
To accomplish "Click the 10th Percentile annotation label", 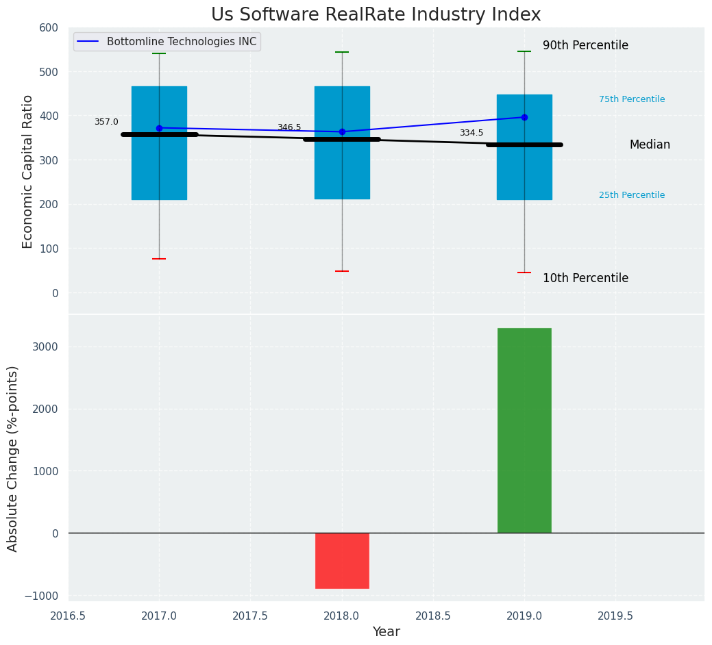I will [x=585, y=279].
